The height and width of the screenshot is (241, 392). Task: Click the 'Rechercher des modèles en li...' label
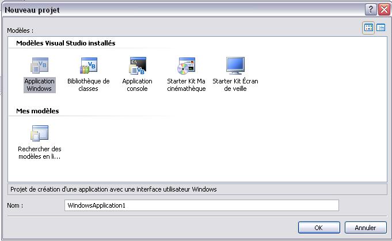pyautogui.click(x=39, y=152)
